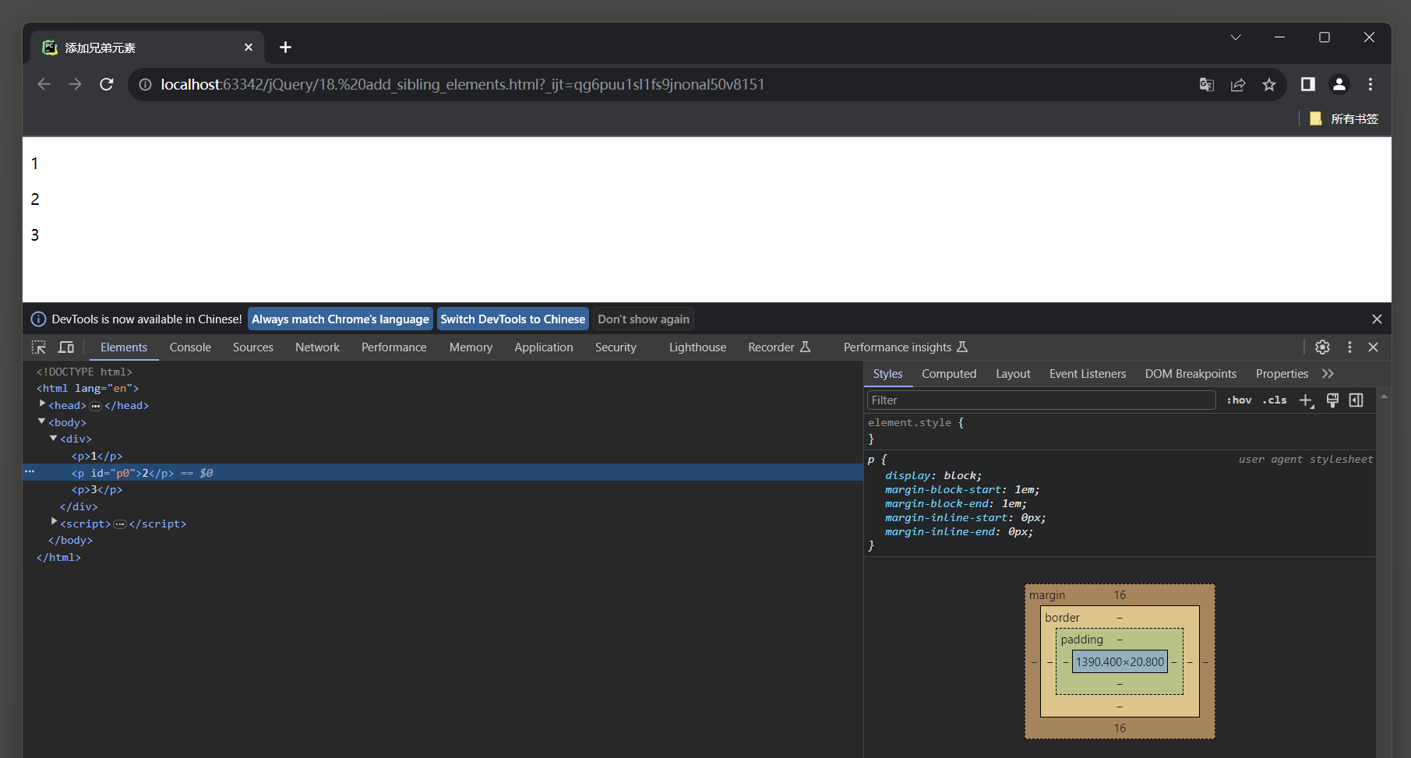Image resolution: width=1411 pixels, height=758 pixels.
Task: Show the DOM Breakpoints pane
Action: click(x=1191, y=374)
